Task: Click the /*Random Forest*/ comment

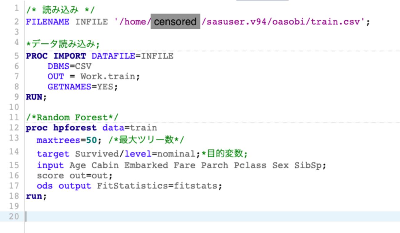Action: [x=72, y=117]
